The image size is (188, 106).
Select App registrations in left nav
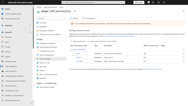(x=11, y=66)
